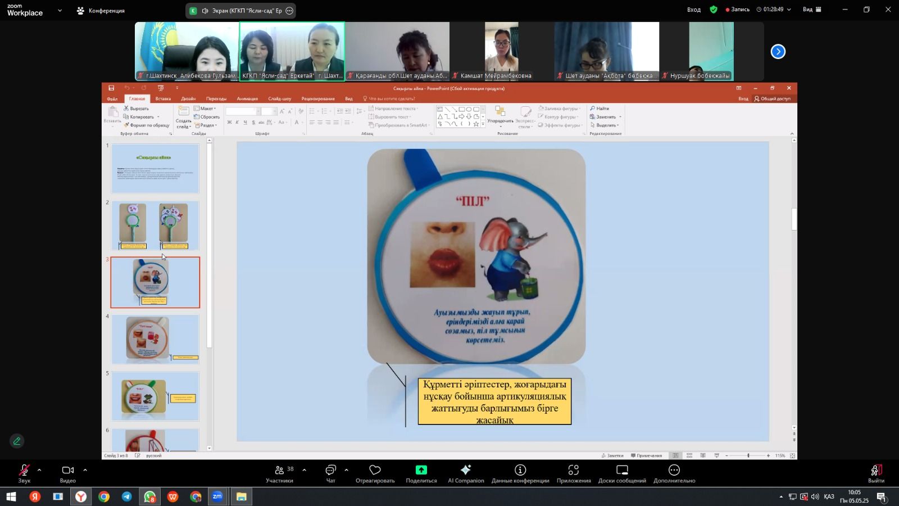This screenshot has width=899, height=506.
Task: Open Meeting info icon
Action: click(x=520, y=471)
